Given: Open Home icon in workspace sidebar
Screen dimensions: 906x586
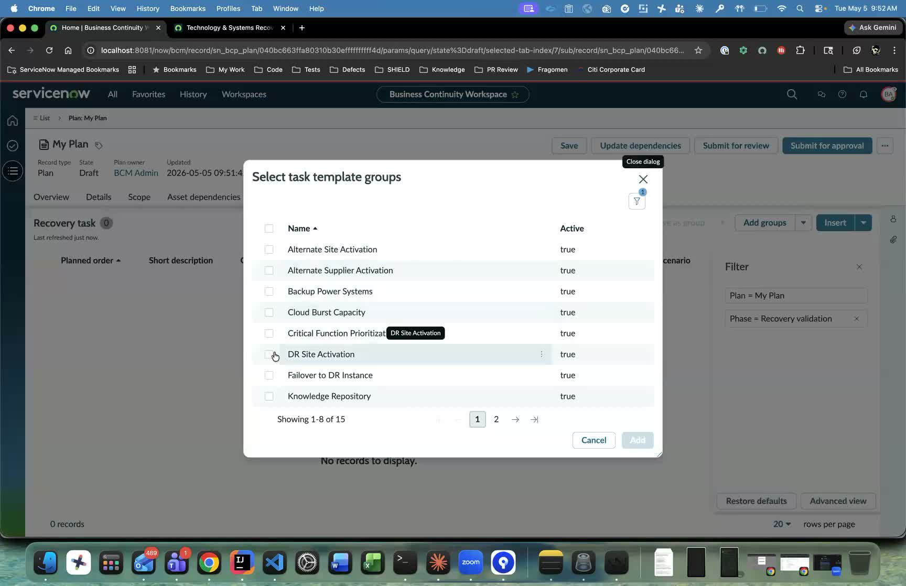Looking at the screenshot, I should (x=13, y=121).
